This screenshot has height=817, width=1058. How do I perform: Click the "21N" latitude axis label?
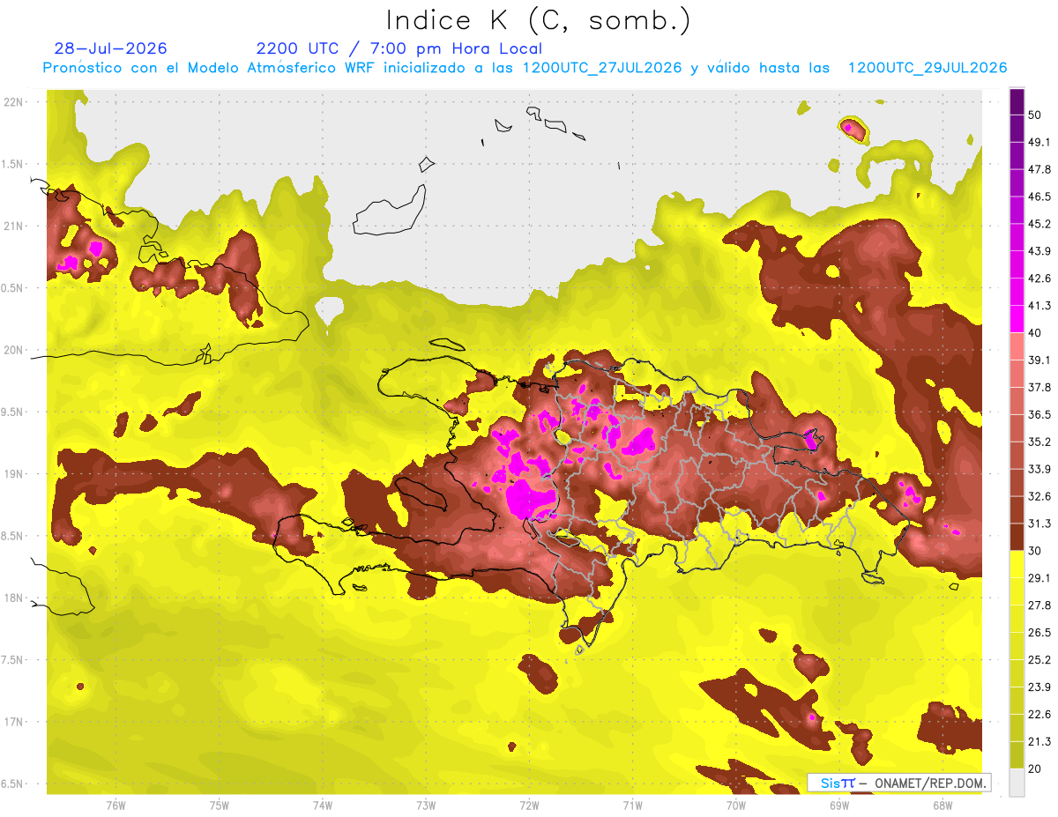click(13, 226)
